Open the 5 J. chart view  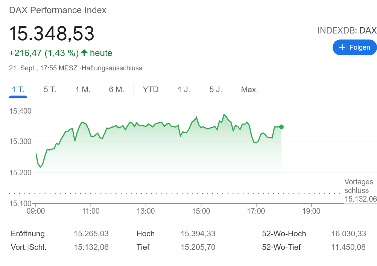tap(216, 90)
